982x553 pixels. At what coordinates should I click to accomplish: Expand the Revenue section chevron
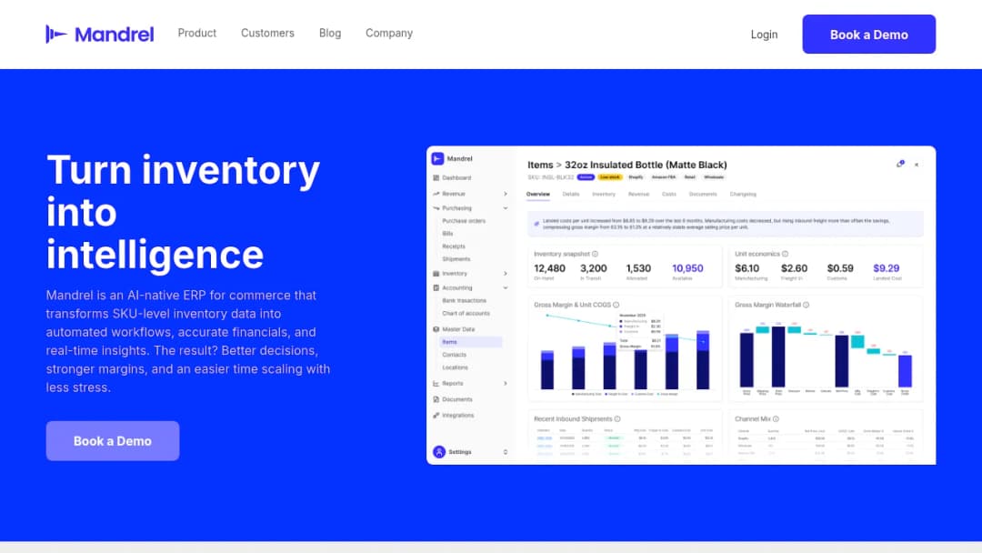[506, 194]
